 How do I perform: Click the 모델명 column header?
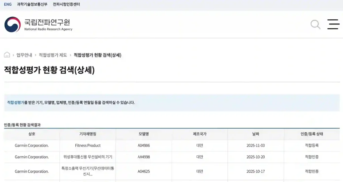144,134
